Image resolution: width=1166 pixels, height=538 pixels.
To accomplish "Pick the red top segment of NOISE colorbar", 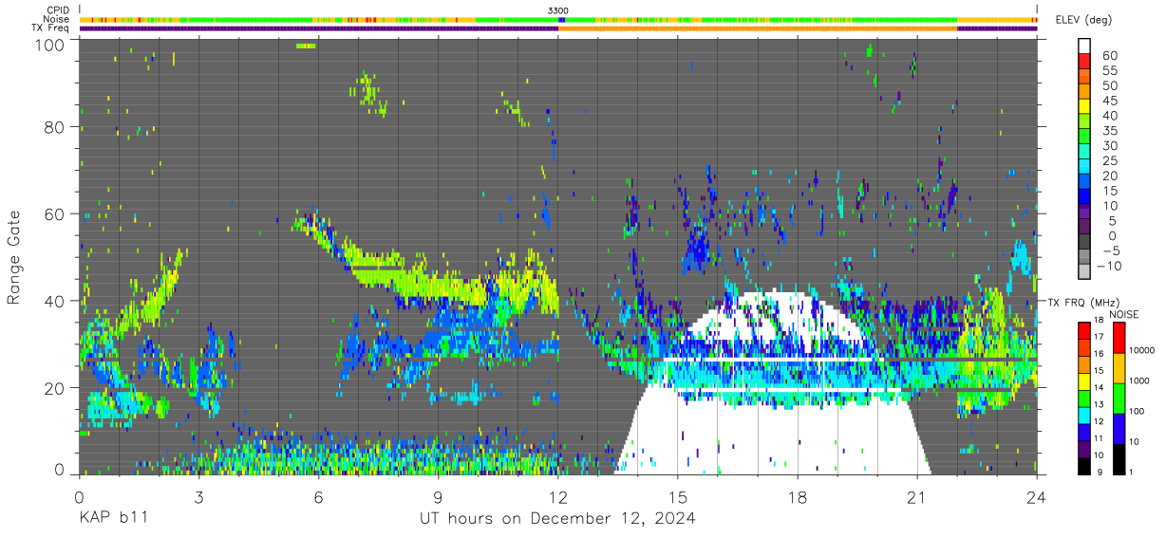I will coord(1118,337).
